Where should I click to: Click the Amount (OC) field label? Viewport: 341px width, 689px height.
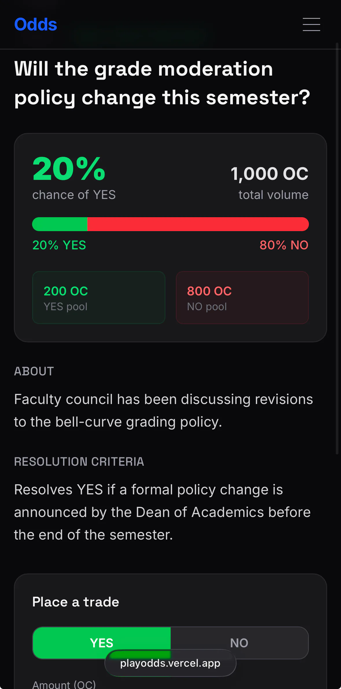click(64, 685)
